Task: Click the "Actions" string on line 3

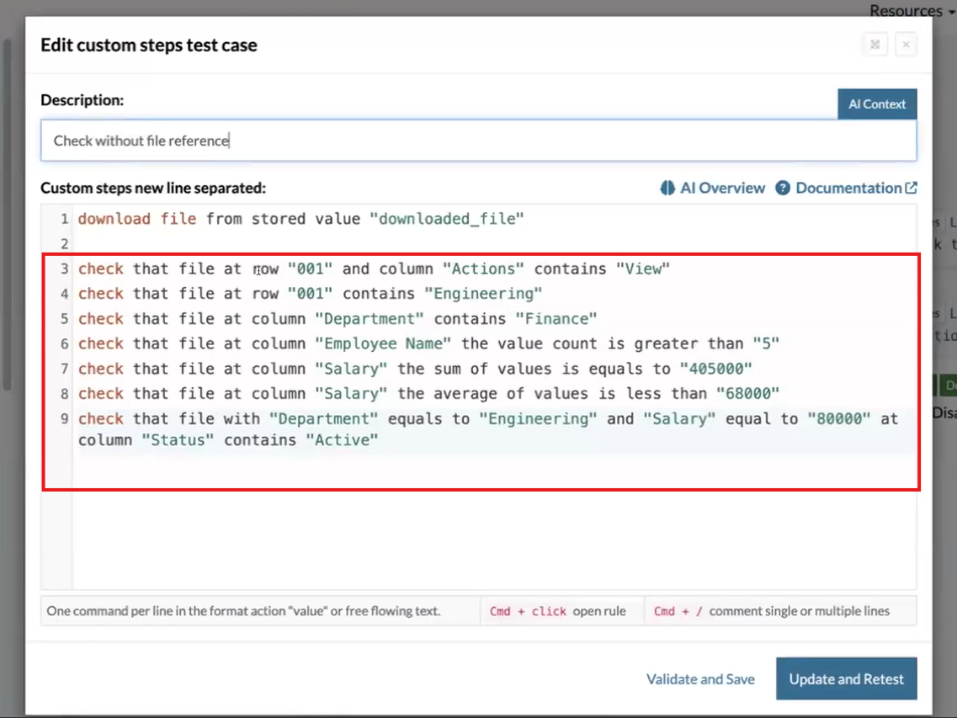Action: point(483,269)
